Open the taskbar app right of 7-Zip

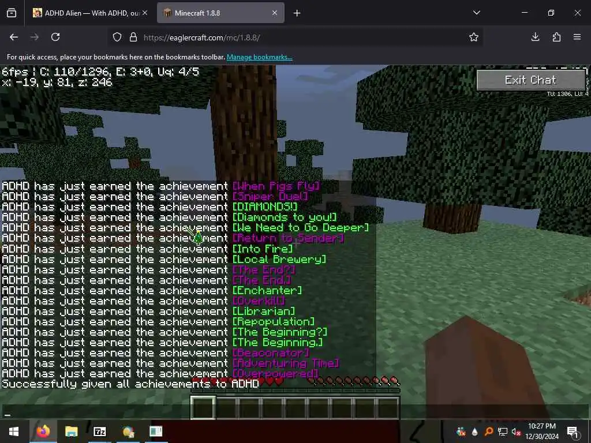tap(128, 431)
